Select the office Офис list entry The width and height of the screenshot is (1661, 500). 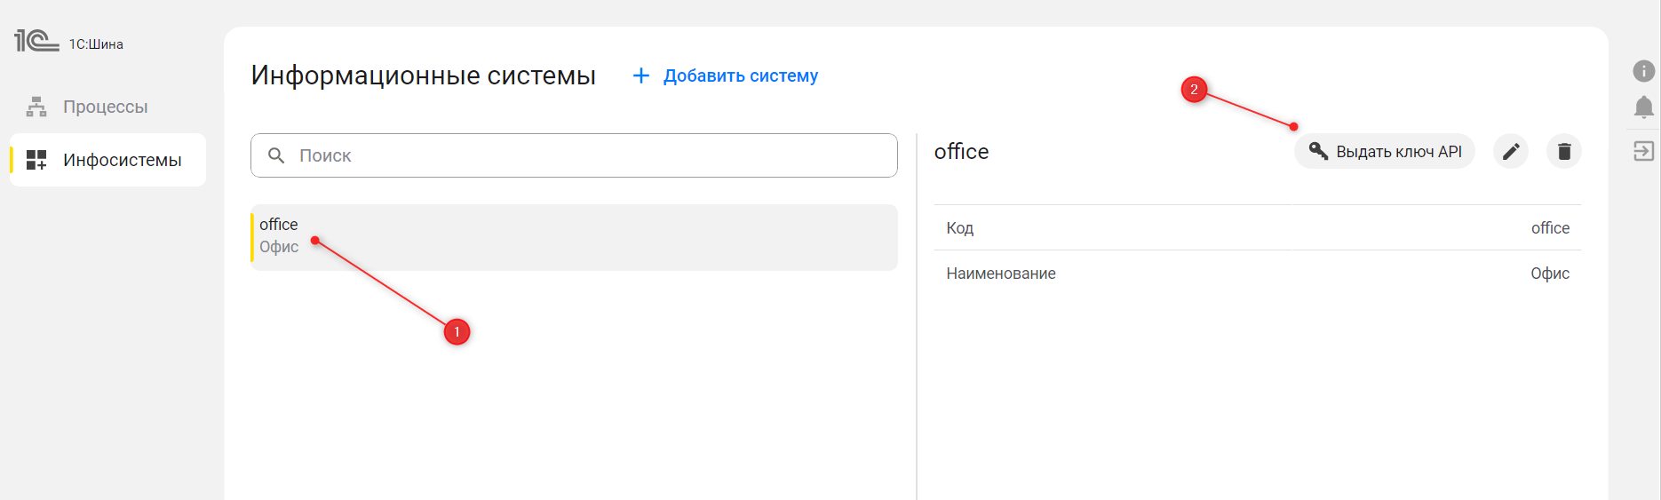[574, 237]
